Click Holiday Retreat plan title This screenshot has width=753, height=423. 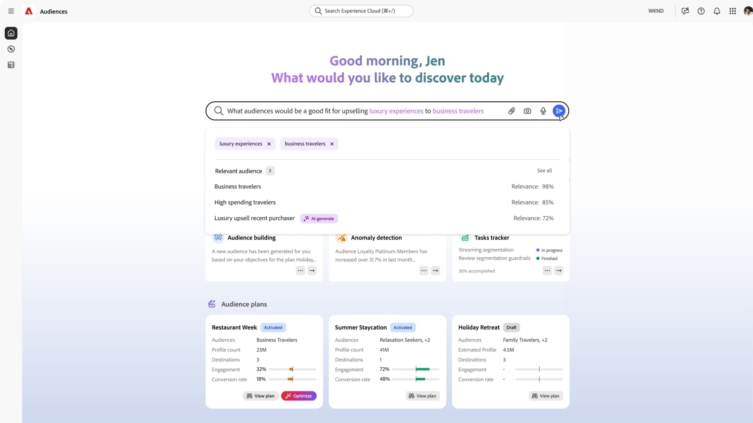tap(479, 327)
